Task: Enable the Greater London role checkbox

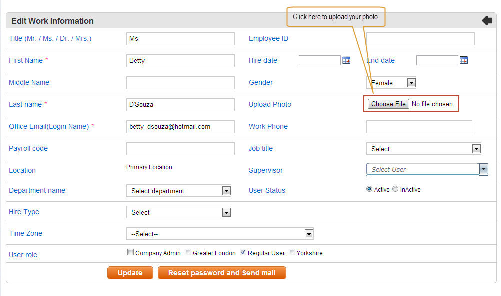Action: (x=188, y=252)
